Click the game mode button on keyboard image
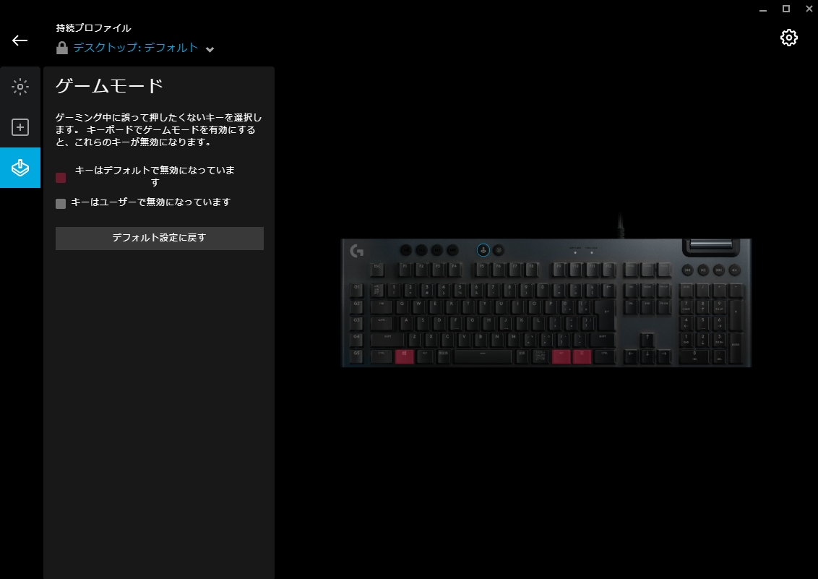The width and height of the screenshot is (818, 579). 483,250
